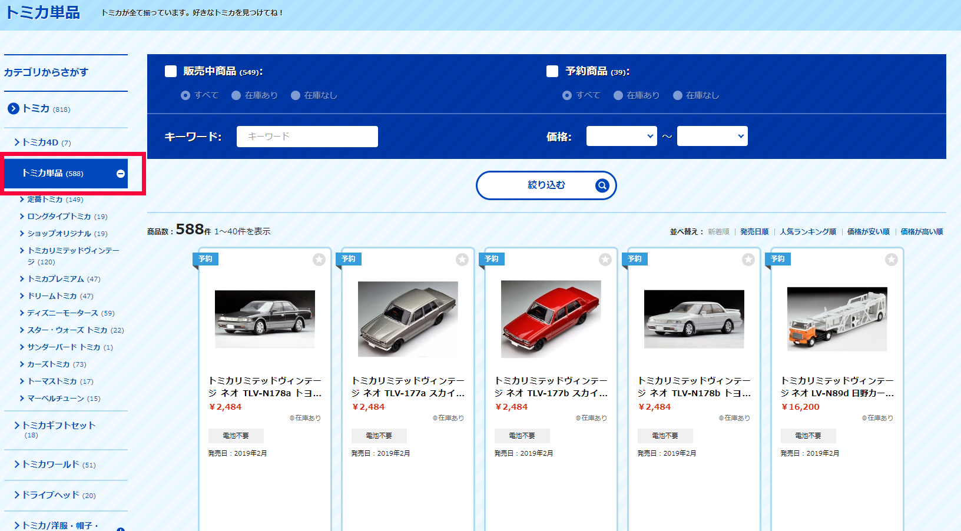Open 定番トミカ subcategory
Screen dimensions: 961x531
click(45, 200)
